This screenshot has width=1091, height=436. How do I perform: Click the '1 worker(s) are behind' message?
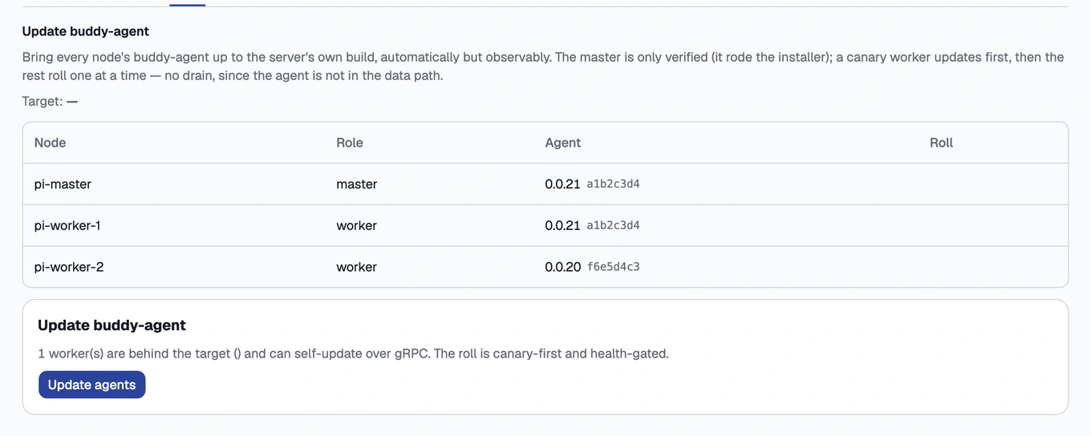coord(353,353)
